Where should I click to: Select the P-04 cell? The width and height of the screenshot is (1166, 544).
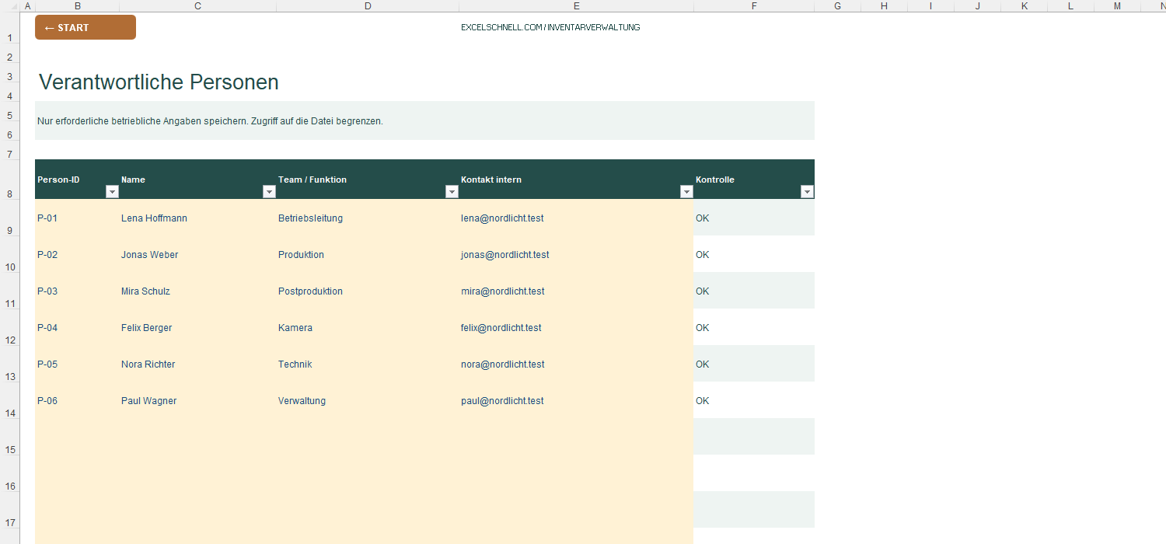pyautogui.click(x=77, y=327)
